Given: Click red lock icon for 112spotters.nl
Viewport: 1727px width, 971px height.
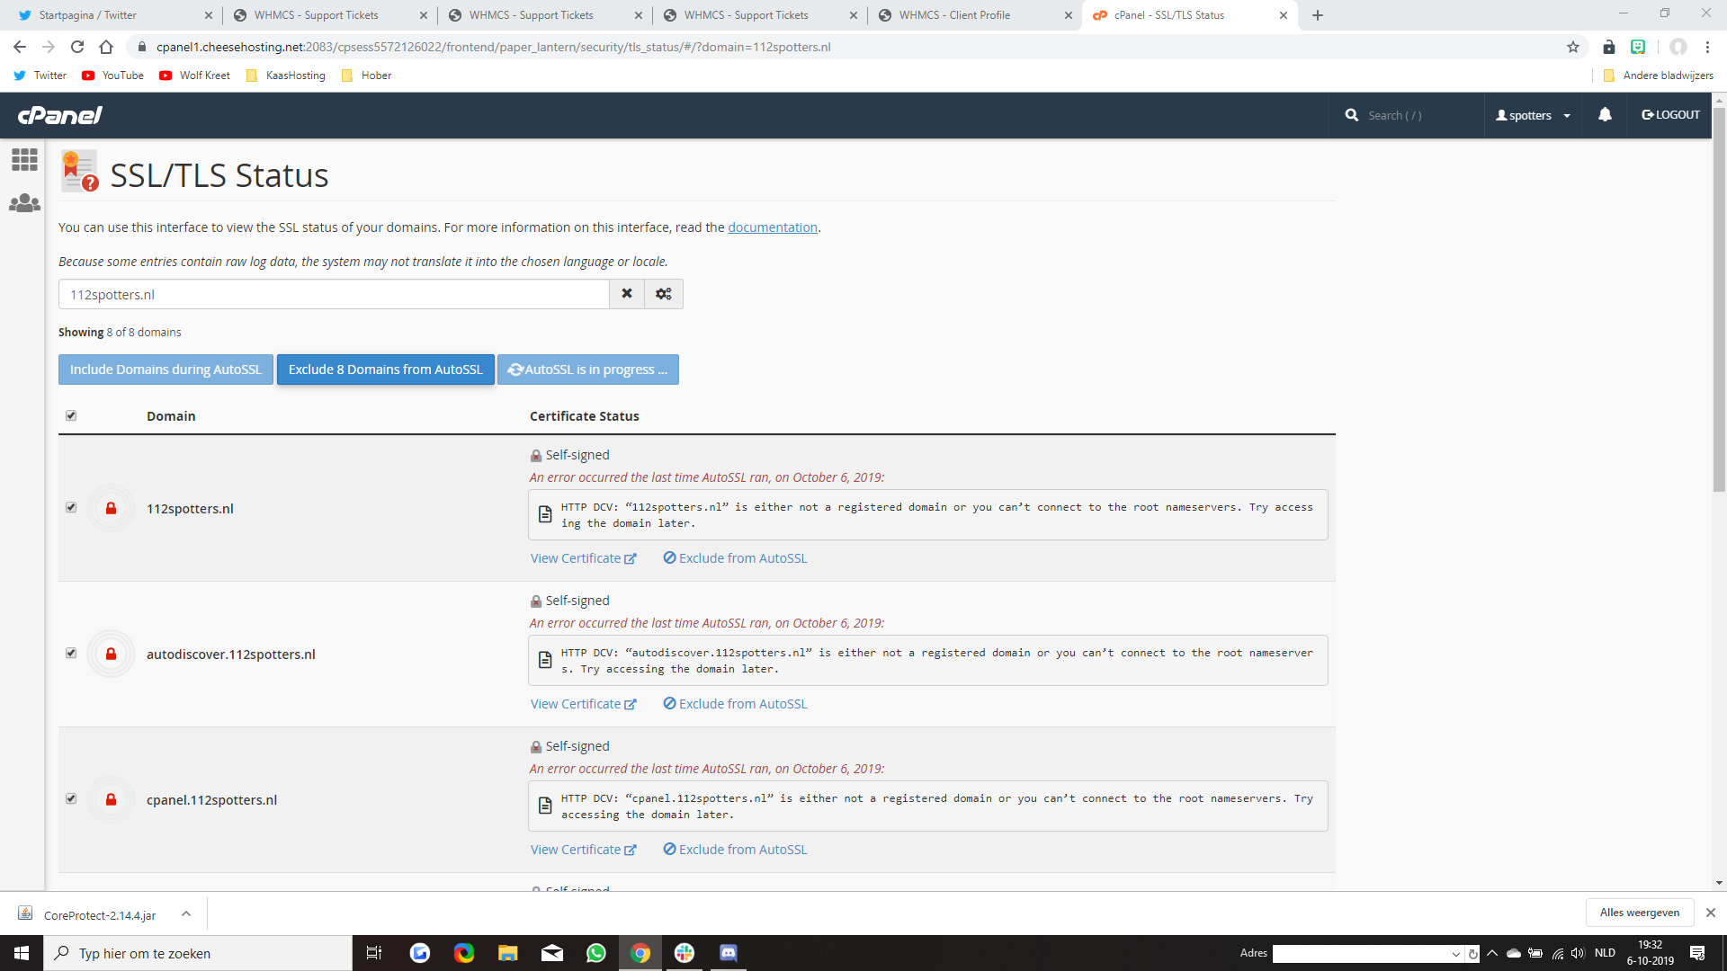Looking at the screenshot, I should [x=111, y=509].
